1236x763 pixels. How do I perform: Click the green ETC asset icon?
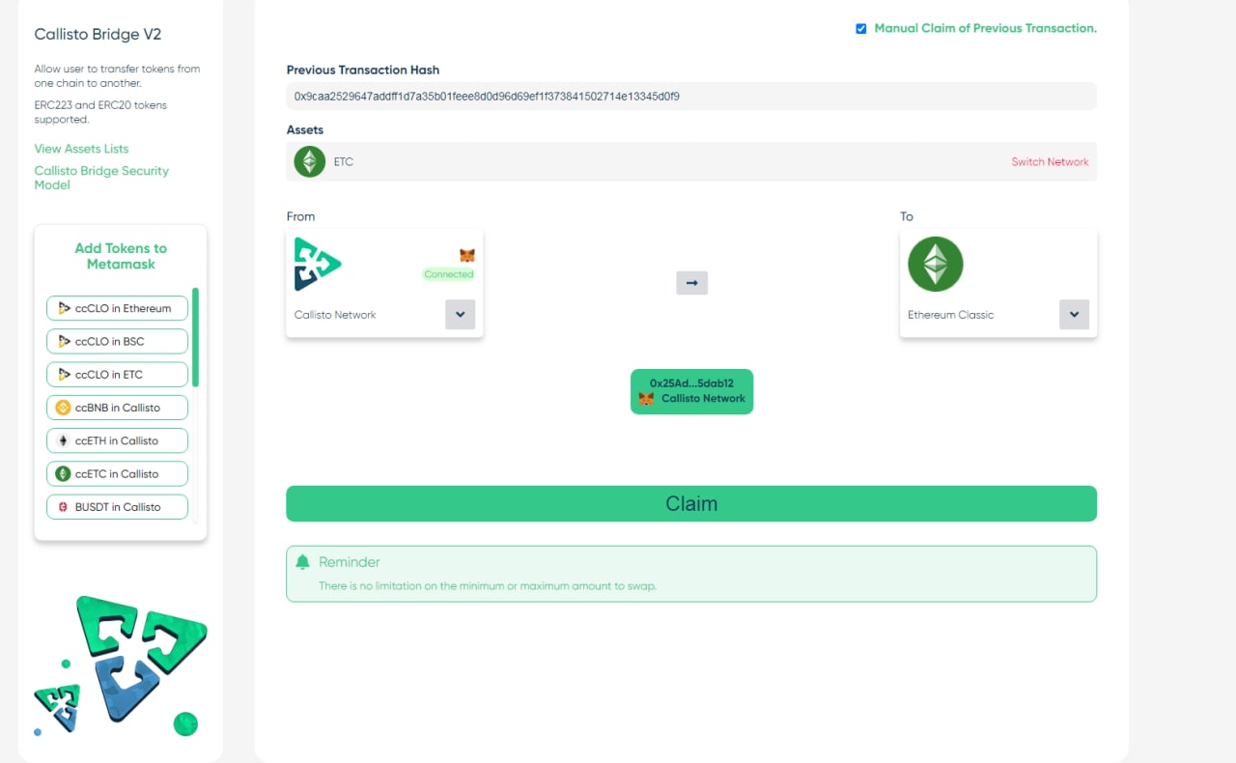click(310, 161)
